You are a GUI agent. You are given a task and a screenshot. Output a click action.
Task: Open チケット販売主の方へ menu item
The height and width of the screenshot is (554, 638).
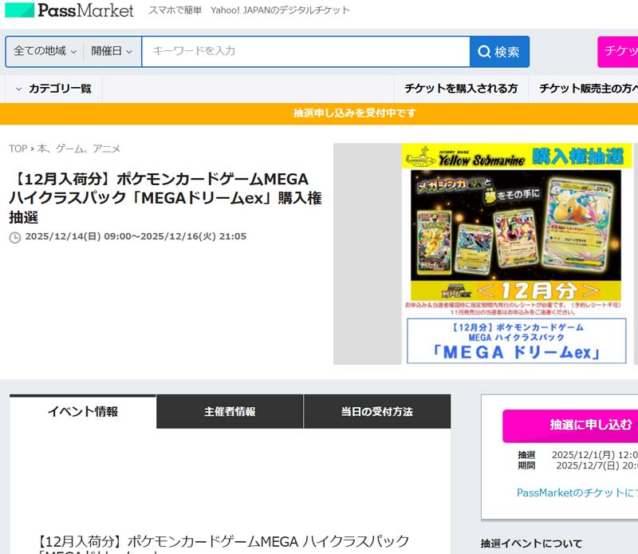point(587,89)
